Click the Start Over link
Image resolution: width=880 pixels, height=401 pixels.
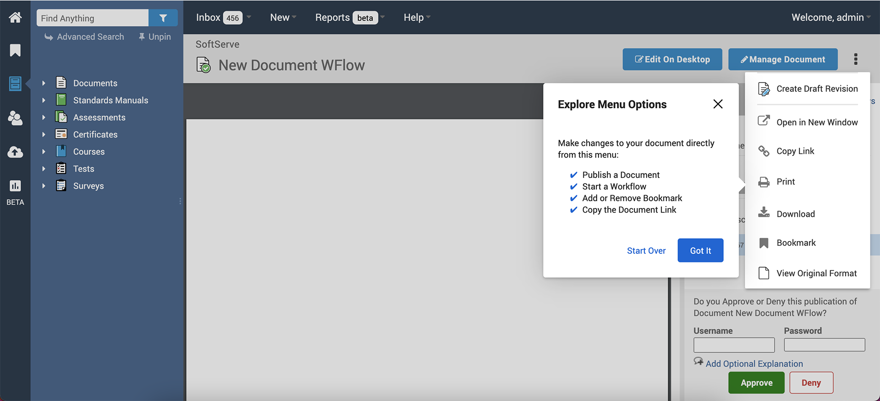click(646, 251)
